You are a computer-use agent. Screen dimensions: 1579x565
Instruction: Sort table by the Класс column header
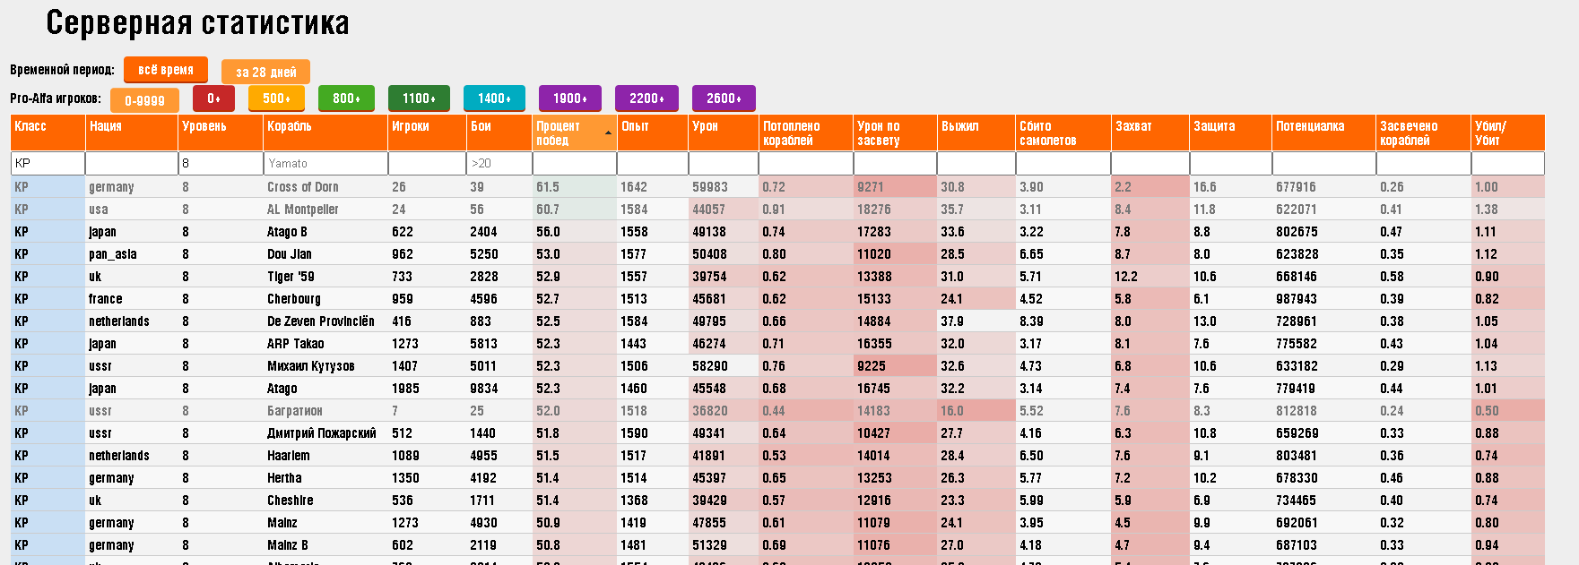tap(48, 133)
